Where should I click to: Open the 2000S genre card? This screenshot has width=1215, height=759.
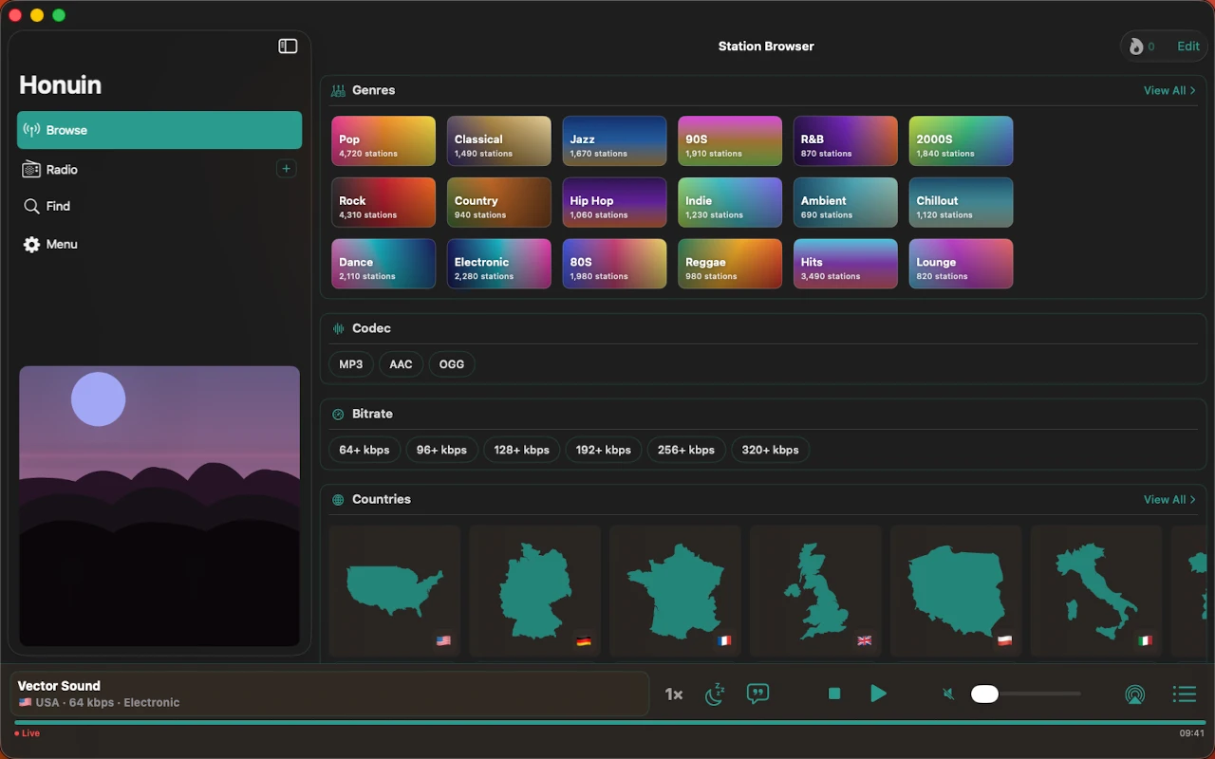961,140
